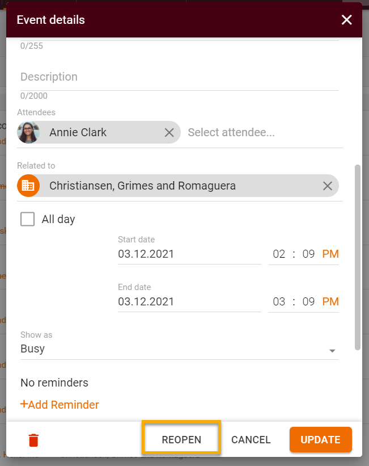
Task: Open the End date 03.12.2021 picker
Action: pos(189,301)
